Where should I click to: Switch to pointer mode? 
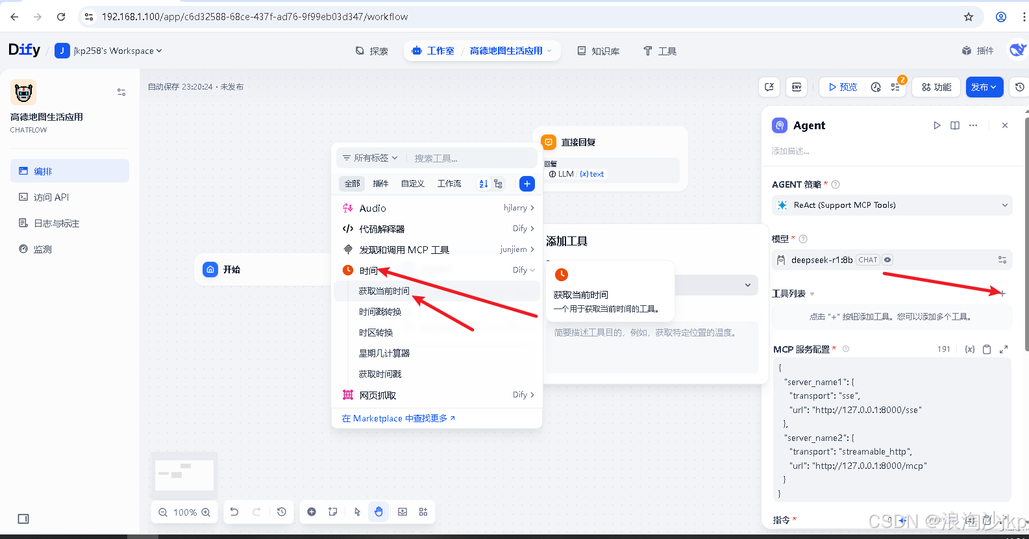[x=357, y=512]
